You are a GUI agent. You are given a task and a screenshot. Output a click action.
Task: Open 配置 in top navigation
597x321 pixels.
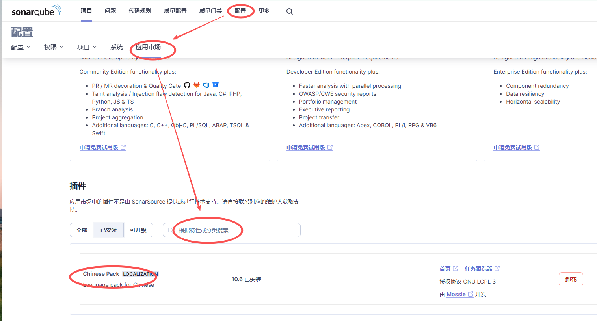tap(240, 11)
